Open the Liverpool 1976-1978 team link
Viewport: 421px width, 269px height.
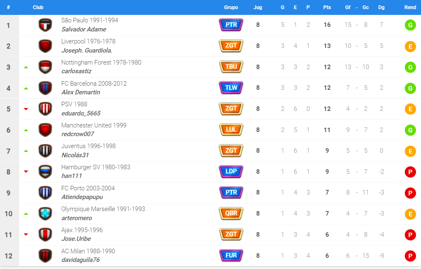tap(88, 41)
